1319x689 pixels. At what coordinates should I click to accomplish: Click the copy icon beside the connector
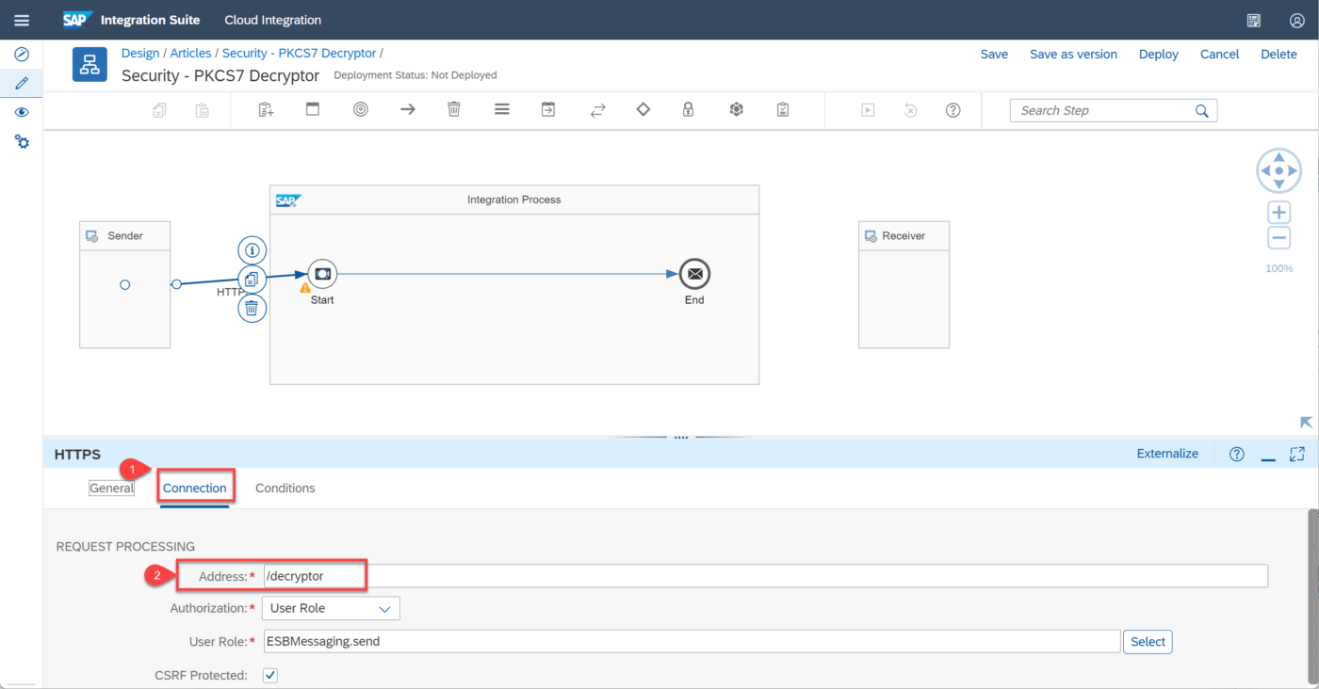pos(252,279)
